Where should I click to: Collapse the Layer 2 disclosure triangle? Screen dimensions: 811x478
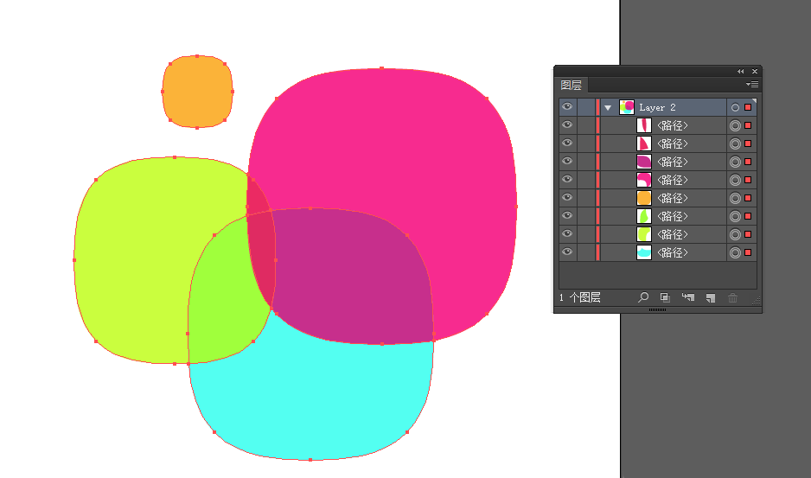(x=609, y=107)
